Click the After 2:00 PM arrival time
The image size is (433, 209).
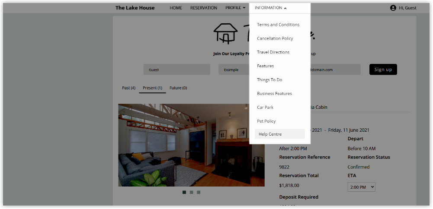tap(293, 149)
